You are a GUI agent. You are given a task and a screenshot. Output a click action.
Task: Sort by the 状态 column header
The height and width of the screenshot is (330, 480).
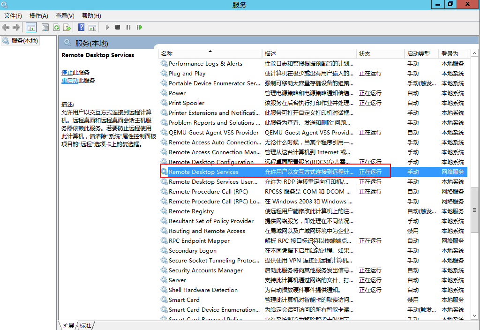381,53
